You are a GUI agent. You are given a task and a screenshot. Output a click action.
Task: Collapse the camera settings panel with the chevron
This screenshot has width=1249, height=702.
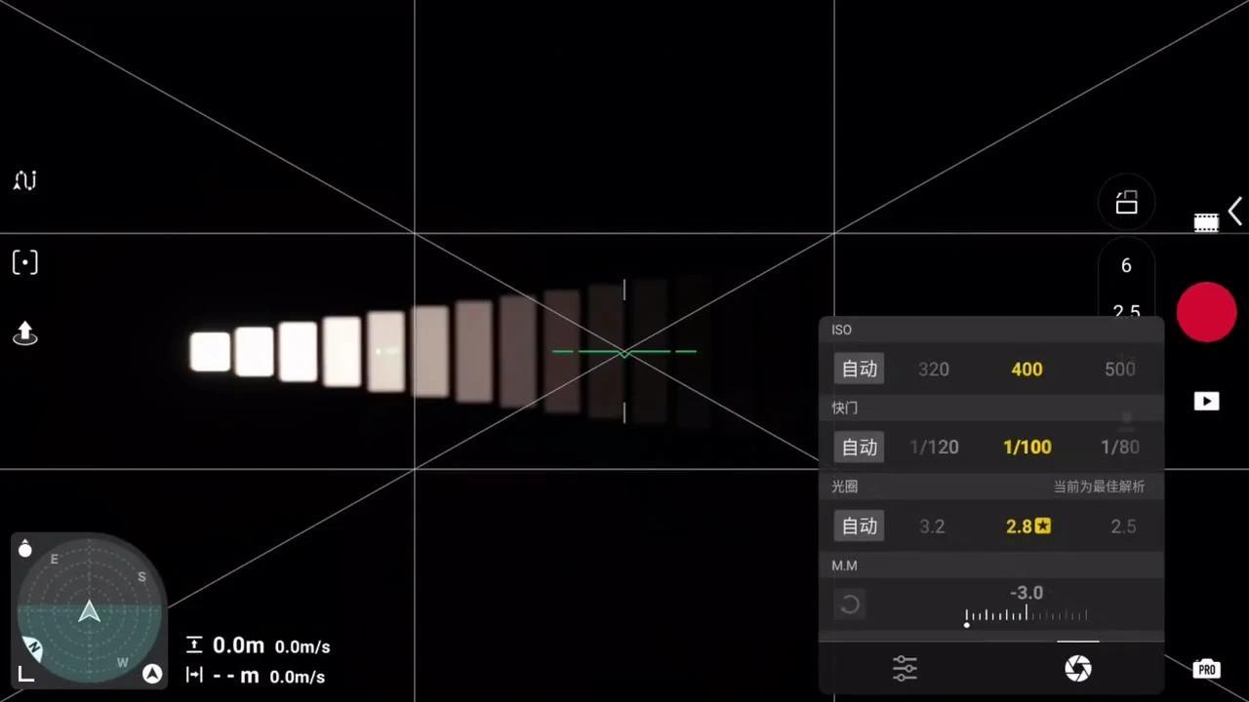click(1235, 211)
